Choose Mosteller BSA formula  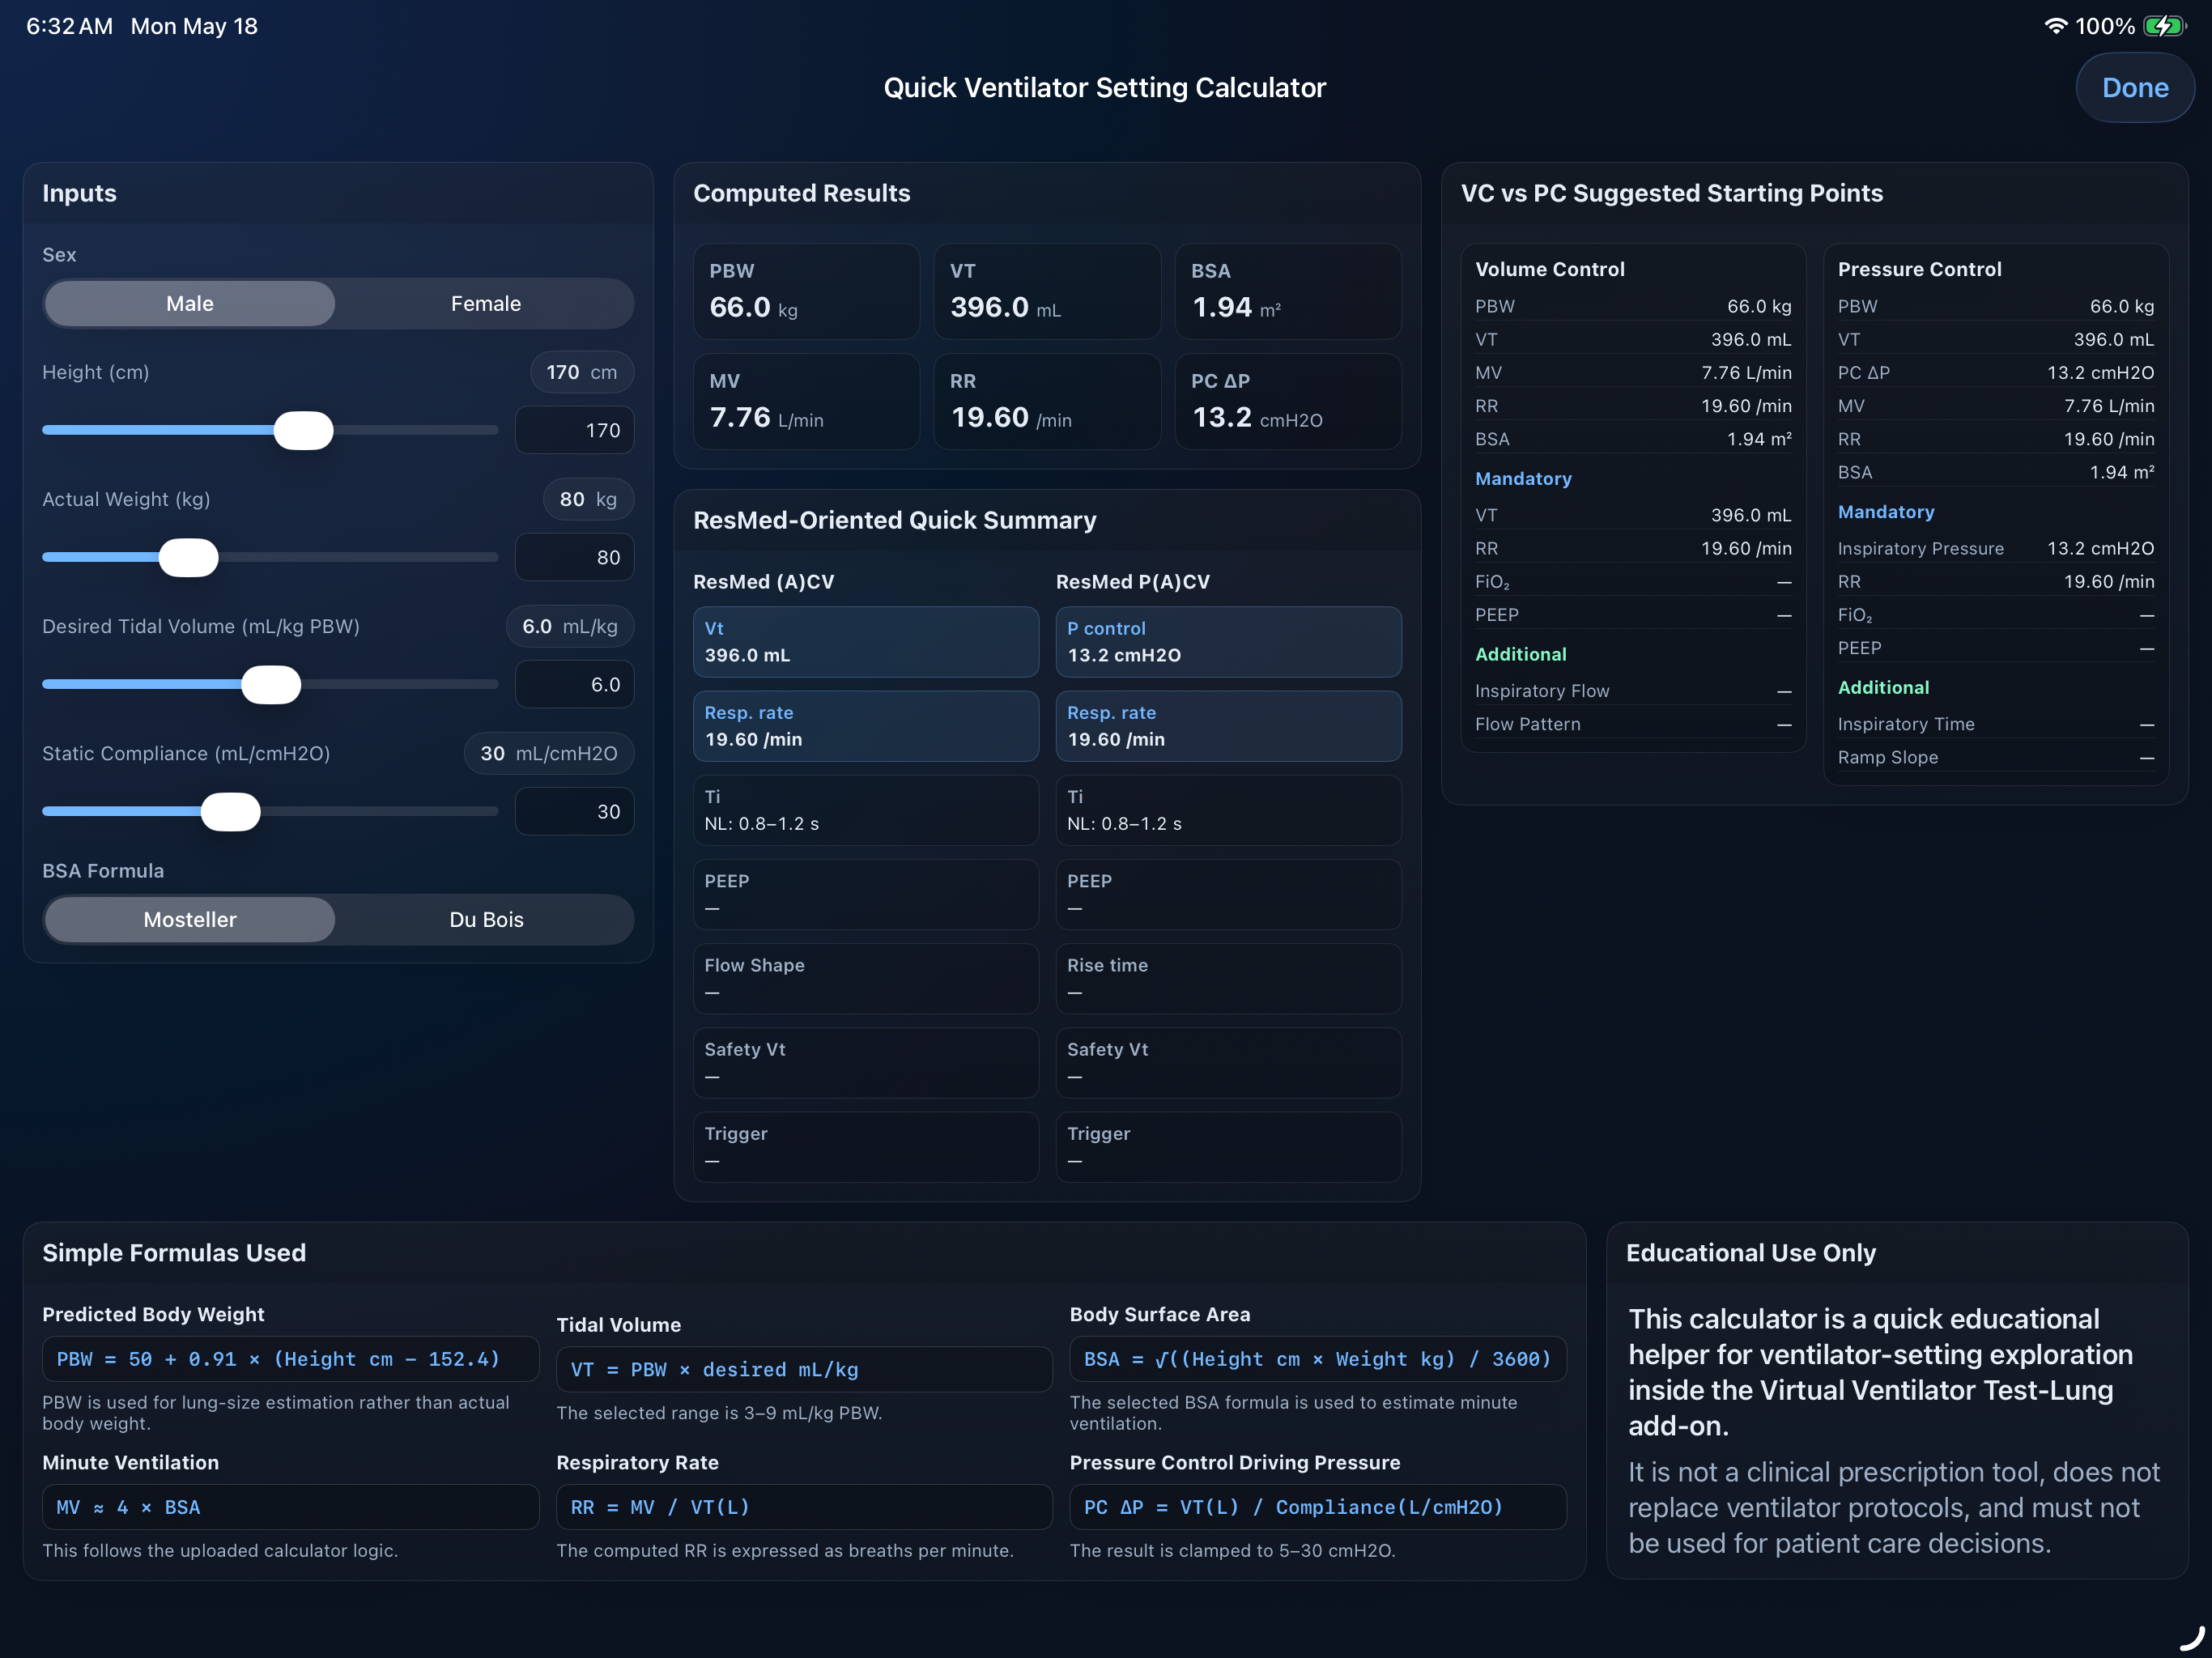point(190,919)
